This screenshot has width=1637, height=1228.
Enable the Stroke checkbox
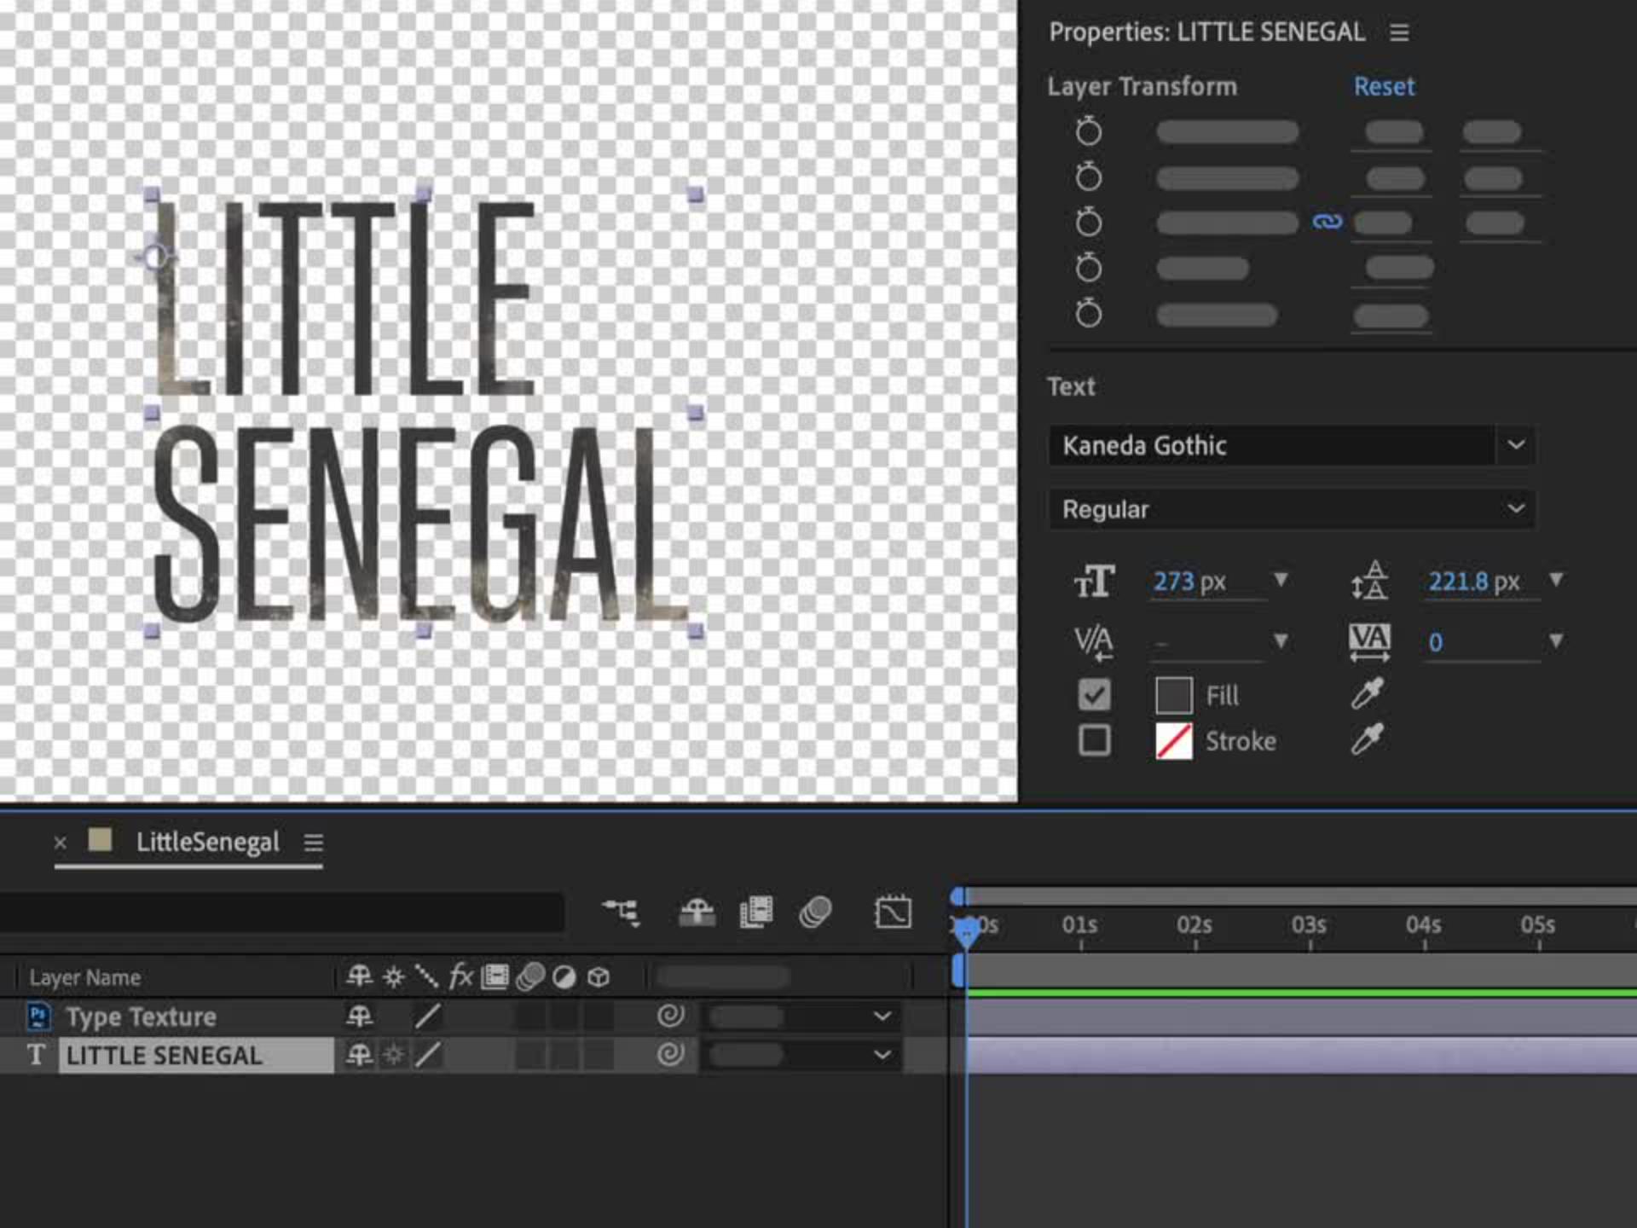tap(1094, 740)
